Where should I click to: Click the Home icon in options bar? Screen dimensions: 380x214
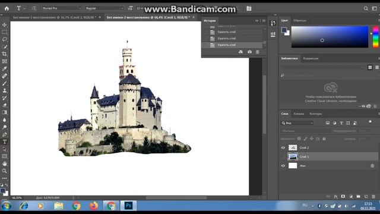[x=7, y=8]
